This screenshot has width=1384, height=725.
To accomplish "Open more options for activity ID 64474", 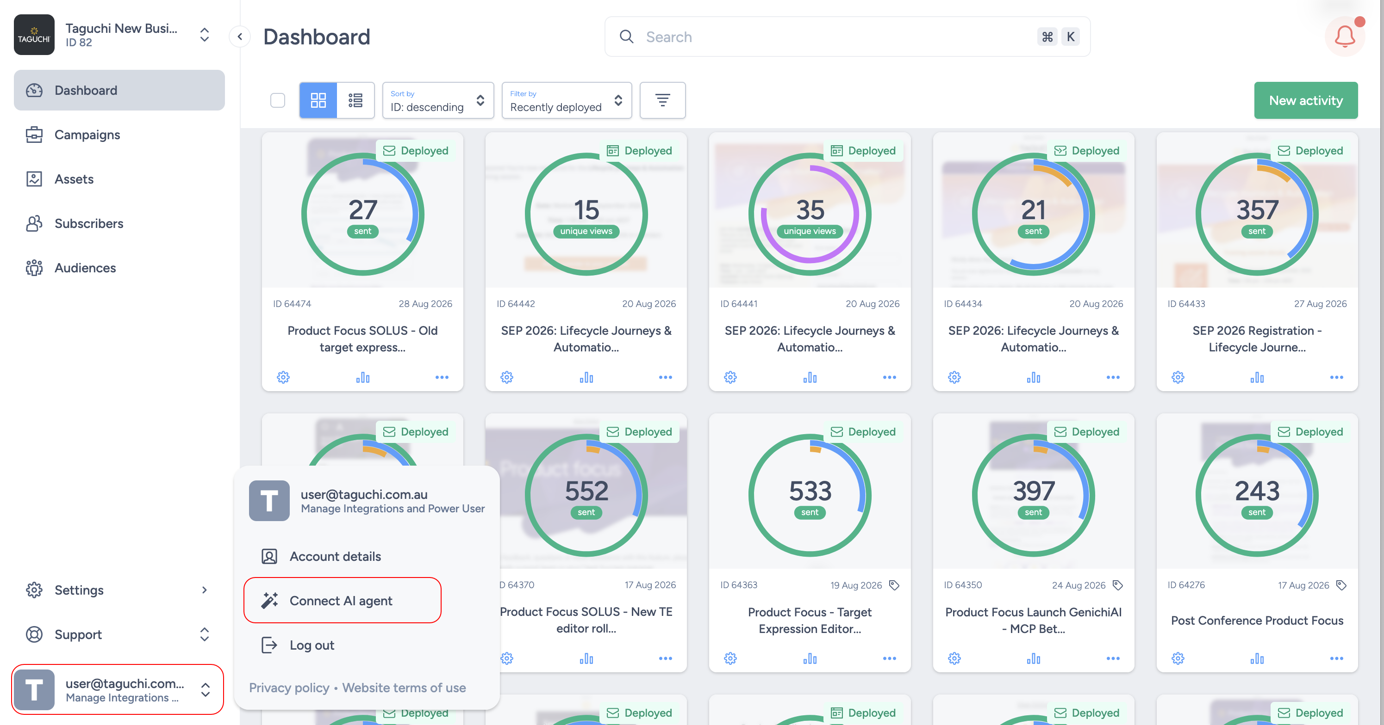I will [442, 377].
